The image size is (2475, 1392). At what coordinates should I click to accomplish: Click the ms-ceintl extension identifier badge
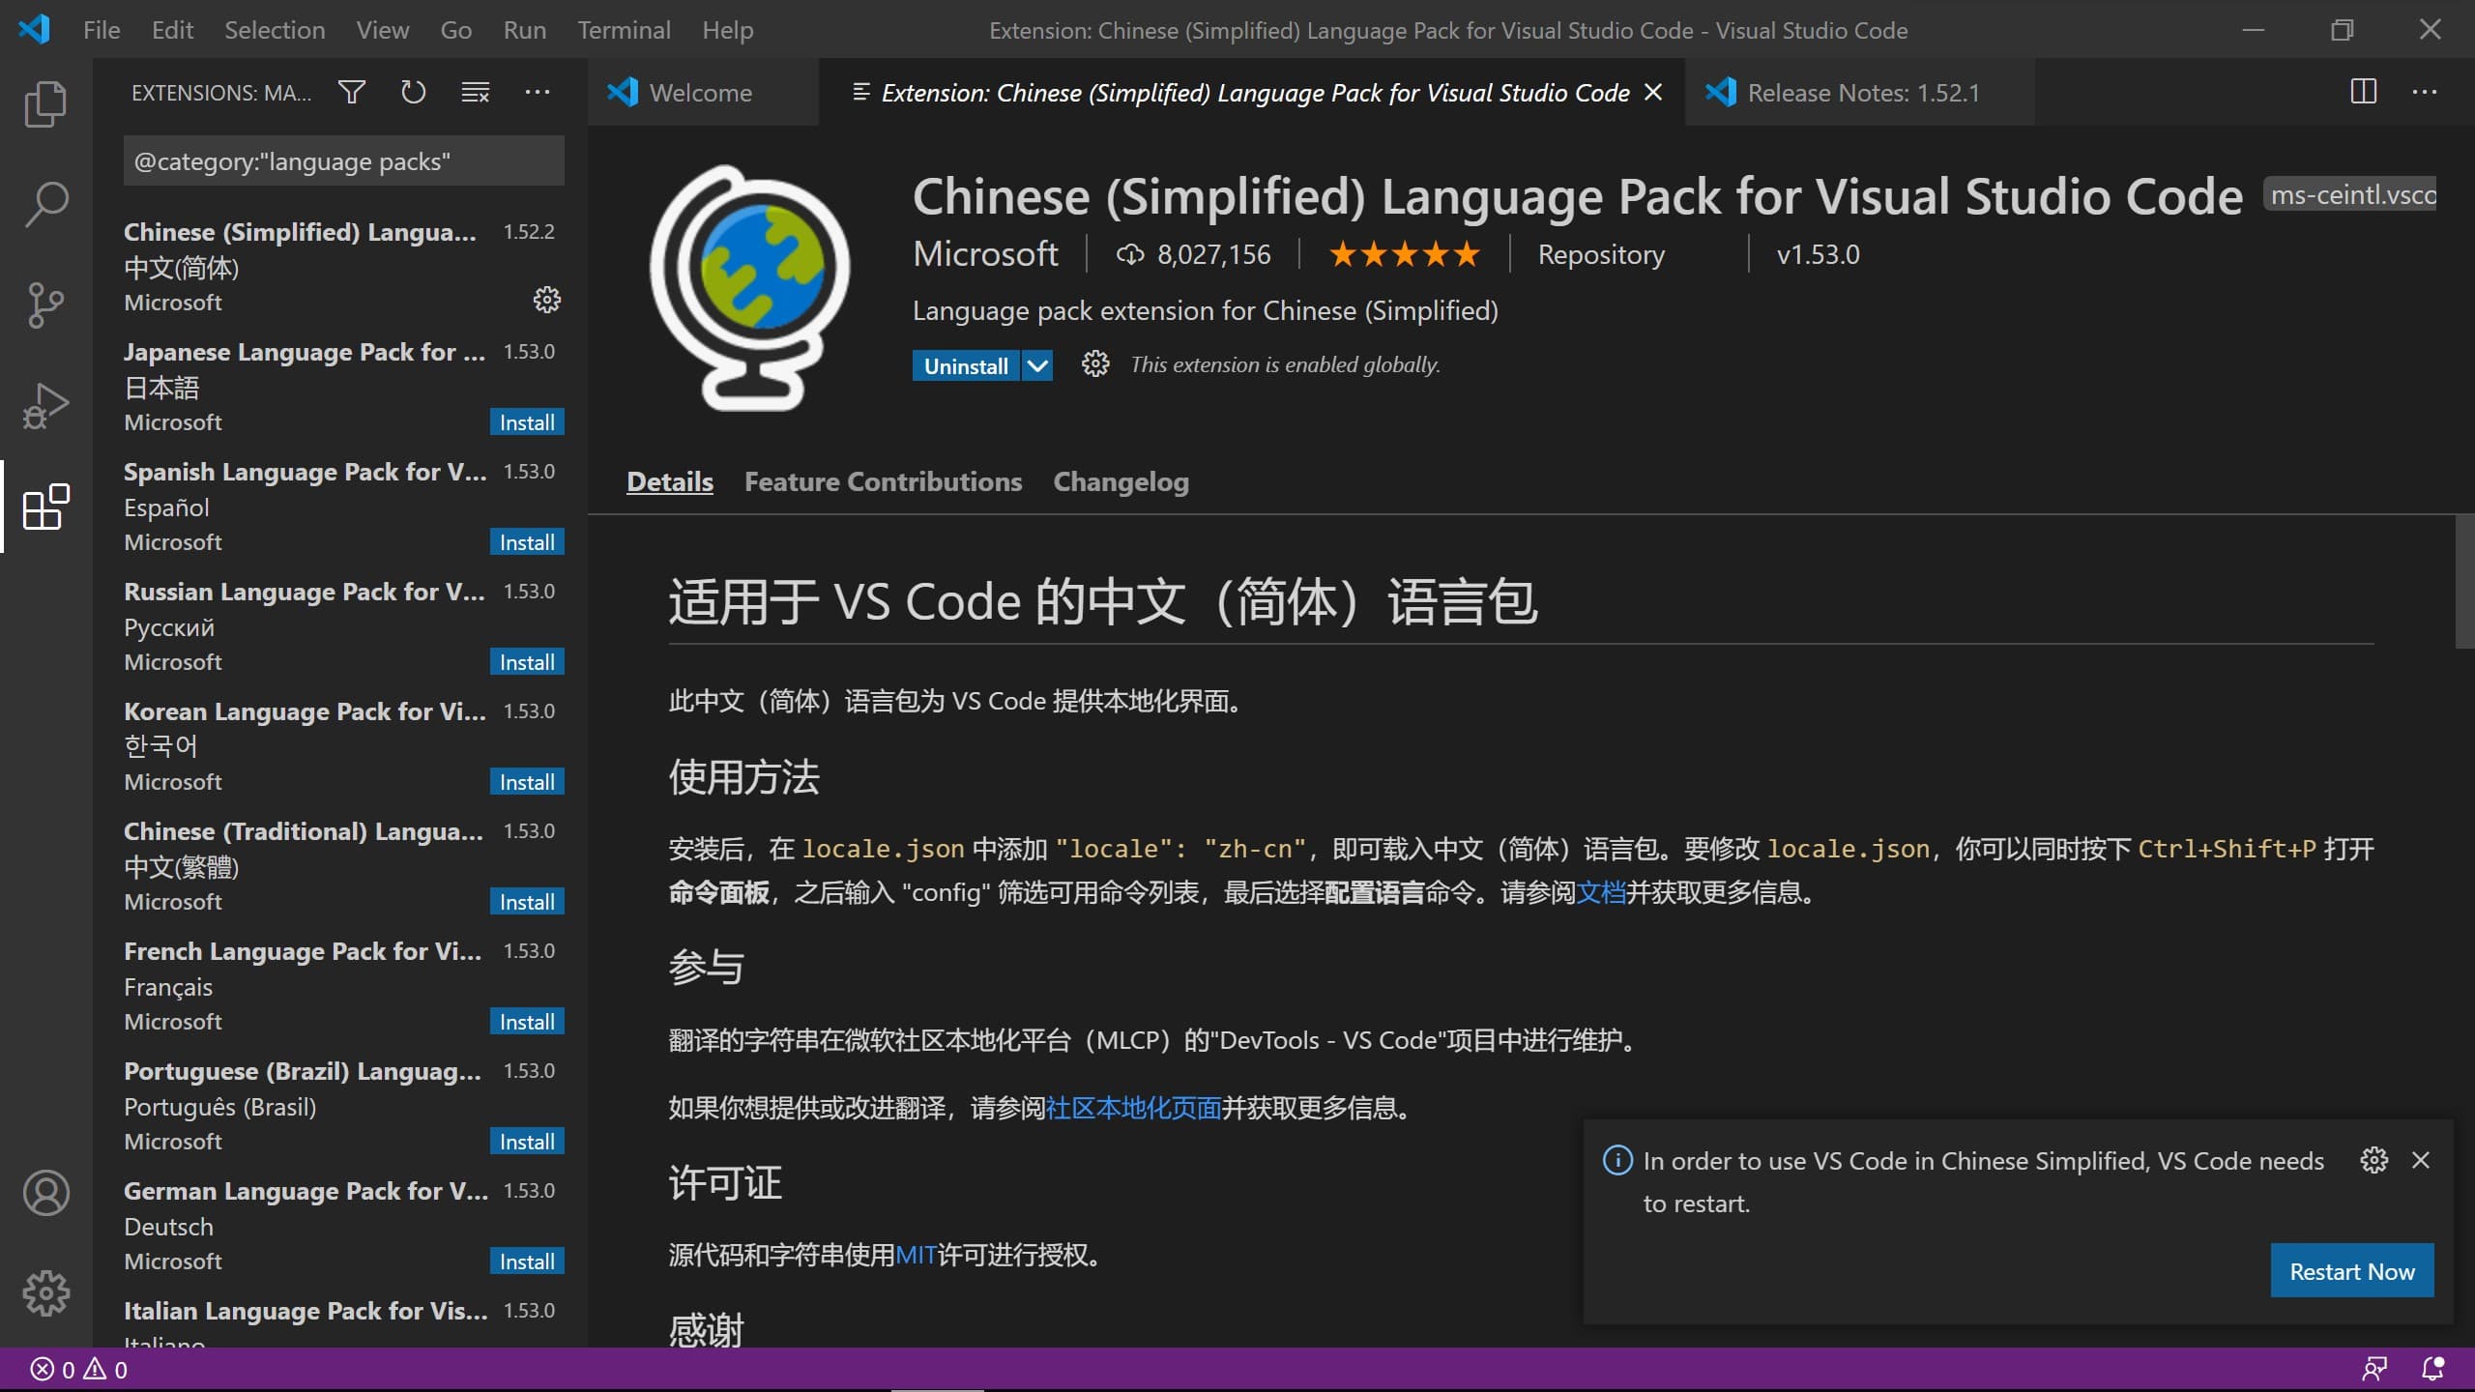pyautogui.click(x=2350, y=194)
